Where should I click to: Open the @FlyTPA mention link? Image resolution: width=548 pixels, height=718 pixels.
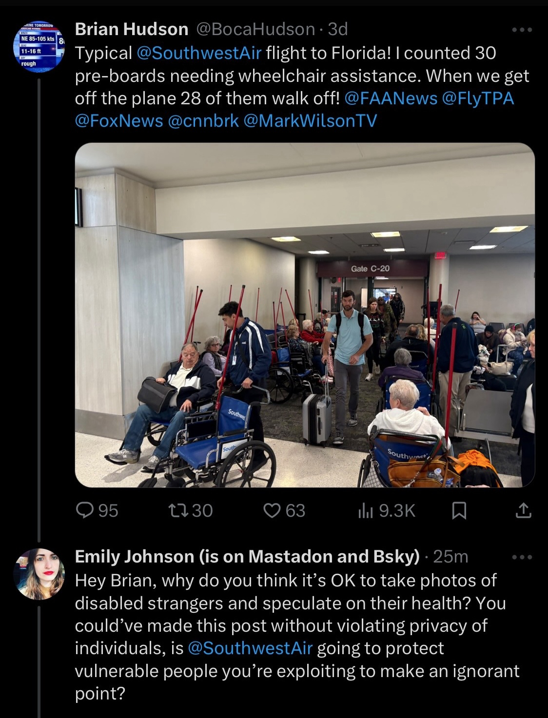pyautogui.click(x=478, y=98)
